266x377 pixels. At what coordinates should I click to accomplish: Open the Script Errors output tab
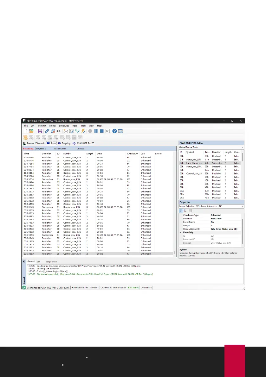click(51, 261)
